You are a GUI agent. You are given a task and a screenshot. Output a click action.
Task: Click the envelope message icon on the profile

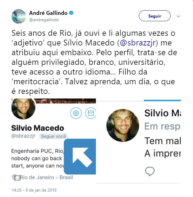coord(90,113)
